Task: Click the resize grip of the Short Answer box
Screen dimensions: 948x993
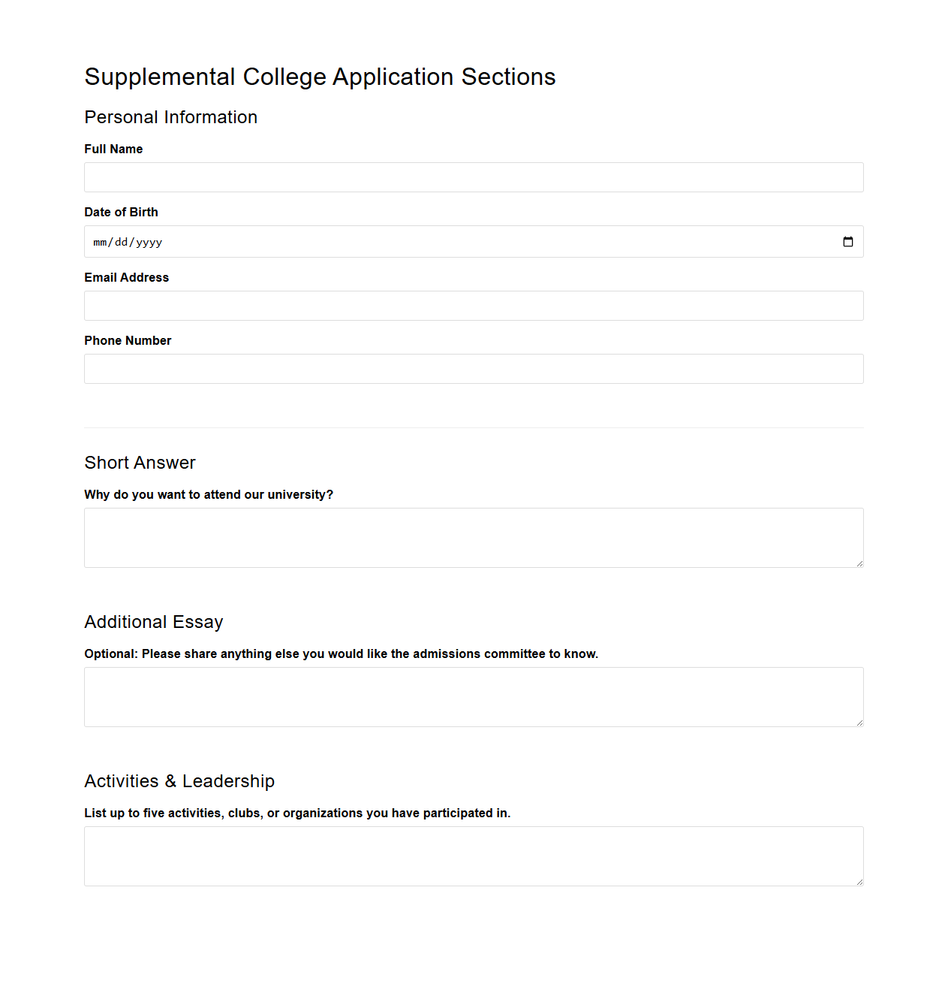Action: tap(859, 563)
